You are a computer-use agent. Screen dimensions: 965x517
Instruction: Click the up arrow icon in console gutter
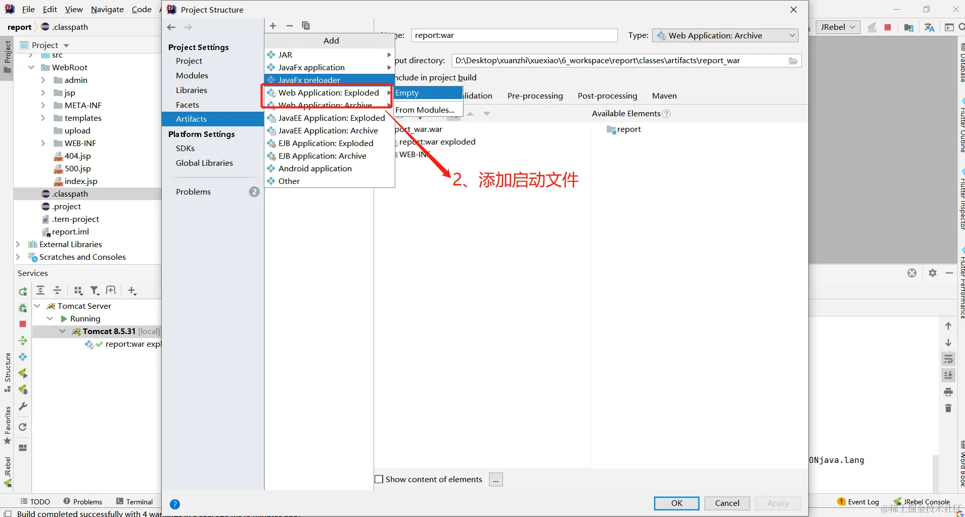[948, 326]
